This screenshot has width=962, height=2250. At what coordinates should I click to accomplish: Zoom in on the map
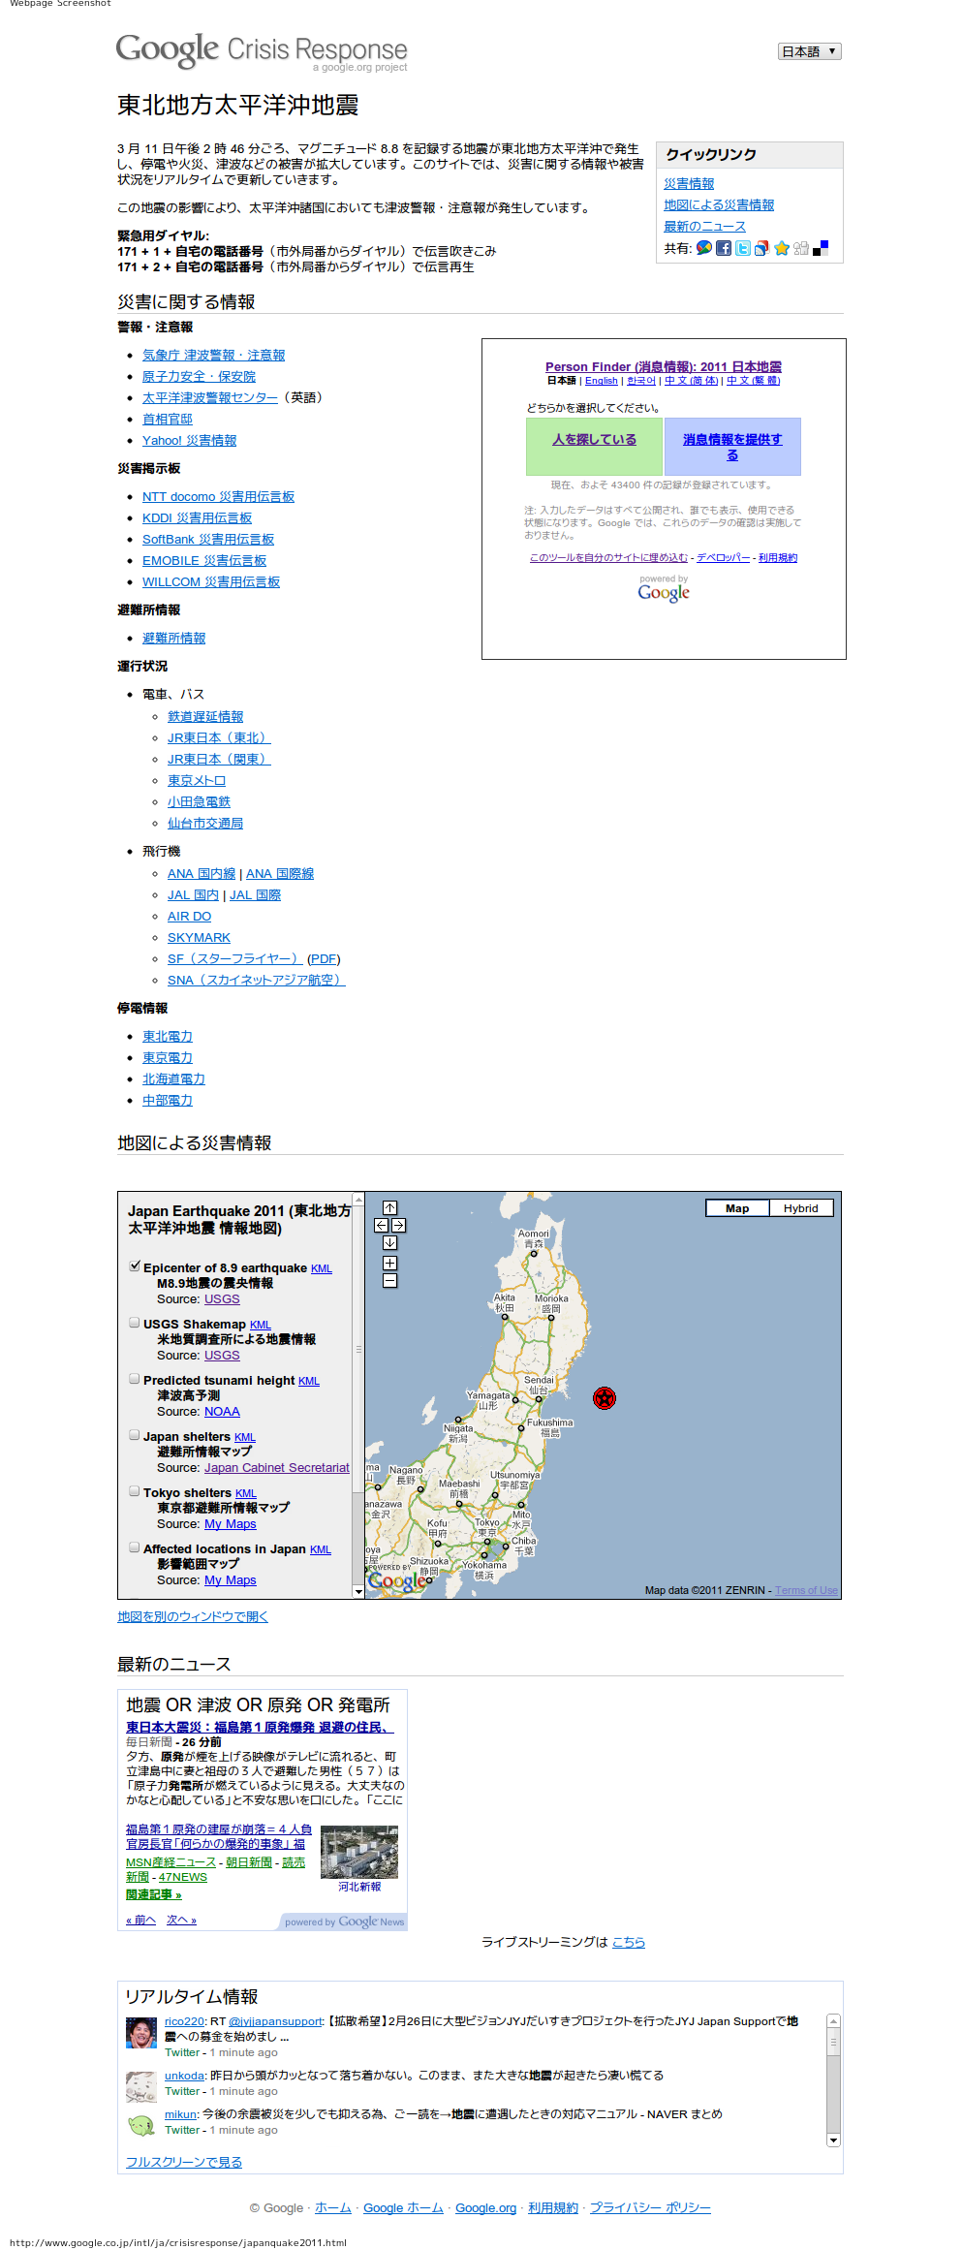pos(389,1263)
